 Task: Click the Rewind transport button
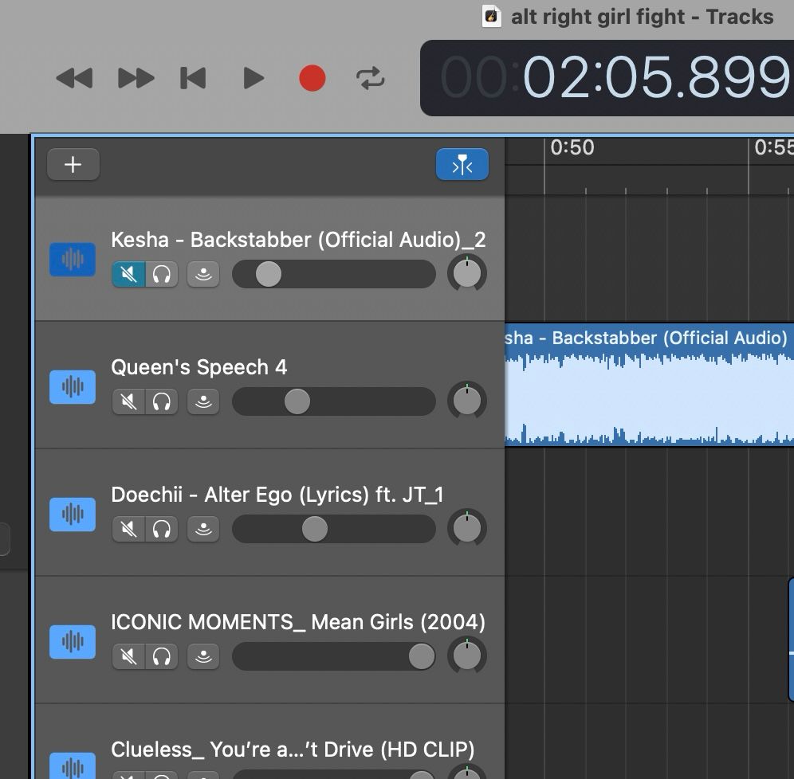(x=74, y=78)
